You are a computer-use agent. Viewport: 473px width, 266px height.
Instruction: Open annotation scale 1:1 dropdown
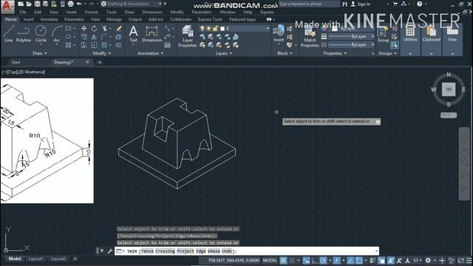click(x=418, y=260)
